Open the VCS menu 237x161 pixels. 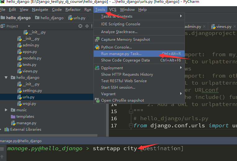coord(113,10)
